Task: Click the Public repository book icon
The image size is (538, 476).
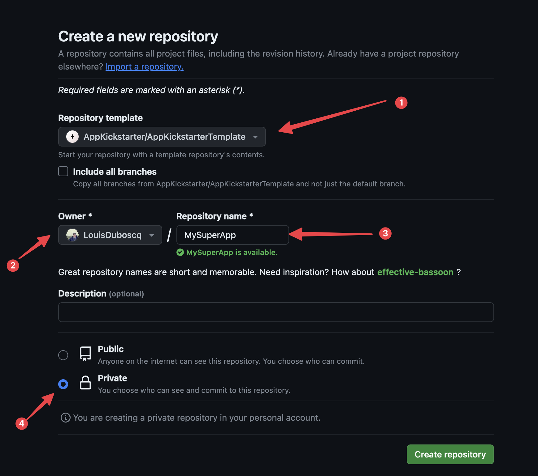Action: coord(85,354)
